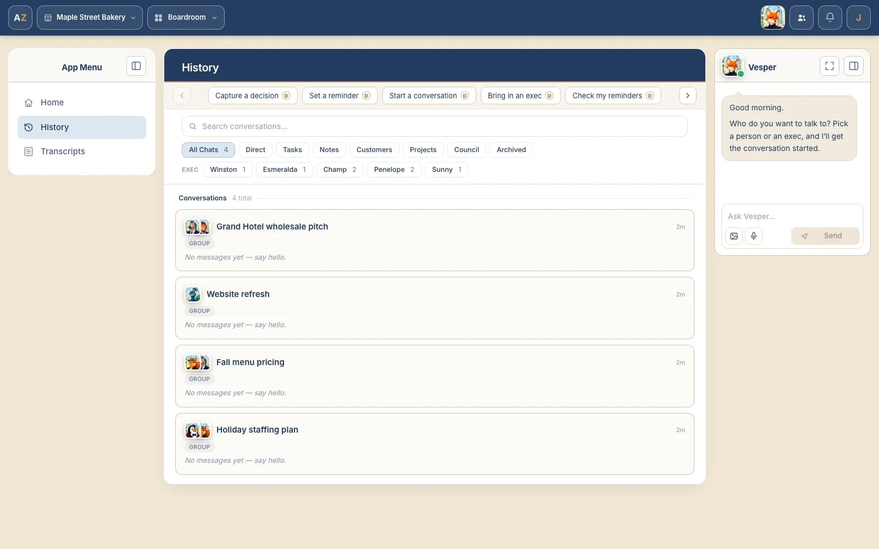Open the team members icon

click(x=802, y=18)
